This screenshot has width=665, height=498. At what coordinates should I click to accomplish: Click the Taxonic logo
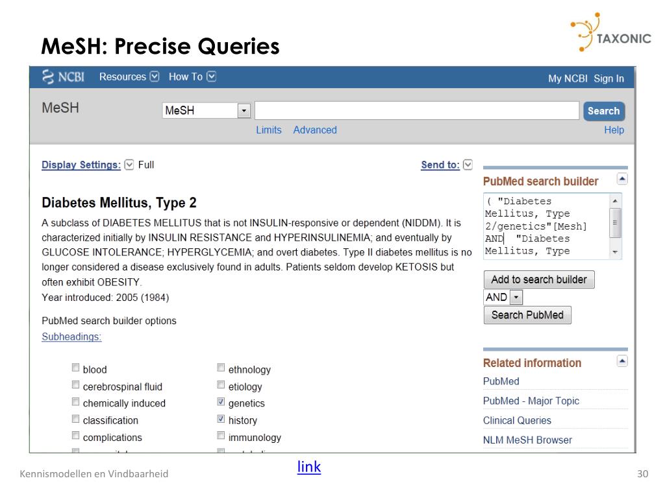610,33
